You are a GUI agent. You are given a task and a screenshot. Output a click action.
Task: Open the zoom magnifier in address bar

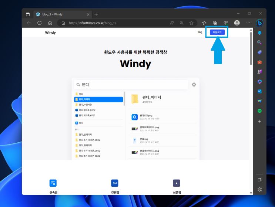pos(181,23)
